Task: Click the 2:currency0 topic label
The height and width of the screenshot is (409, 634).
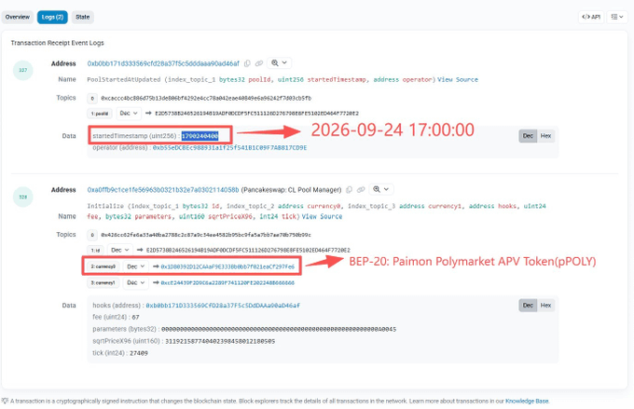Action: click(103, 266)
